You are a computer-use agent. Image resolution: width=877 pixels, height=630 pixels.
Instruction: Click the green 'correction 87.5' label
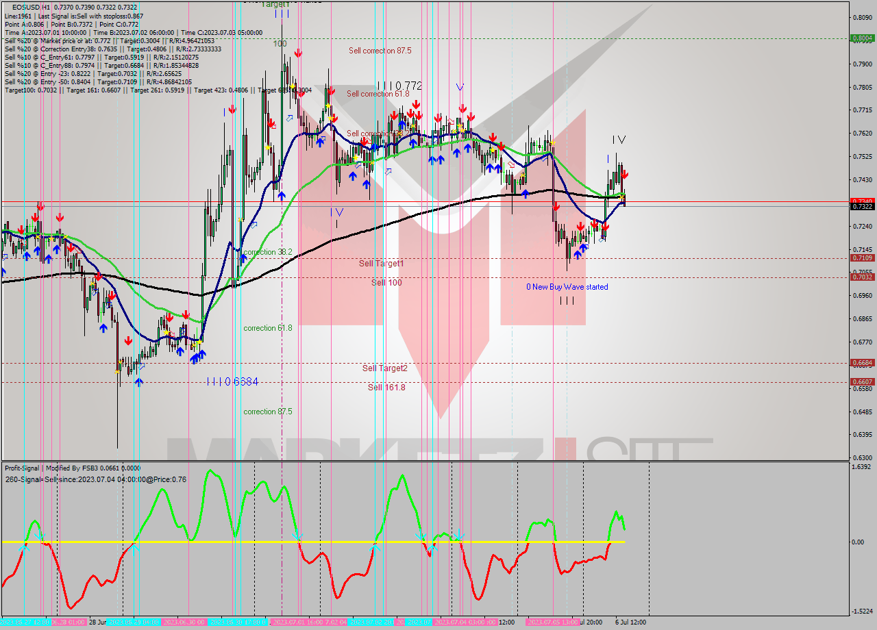point(268,412)
